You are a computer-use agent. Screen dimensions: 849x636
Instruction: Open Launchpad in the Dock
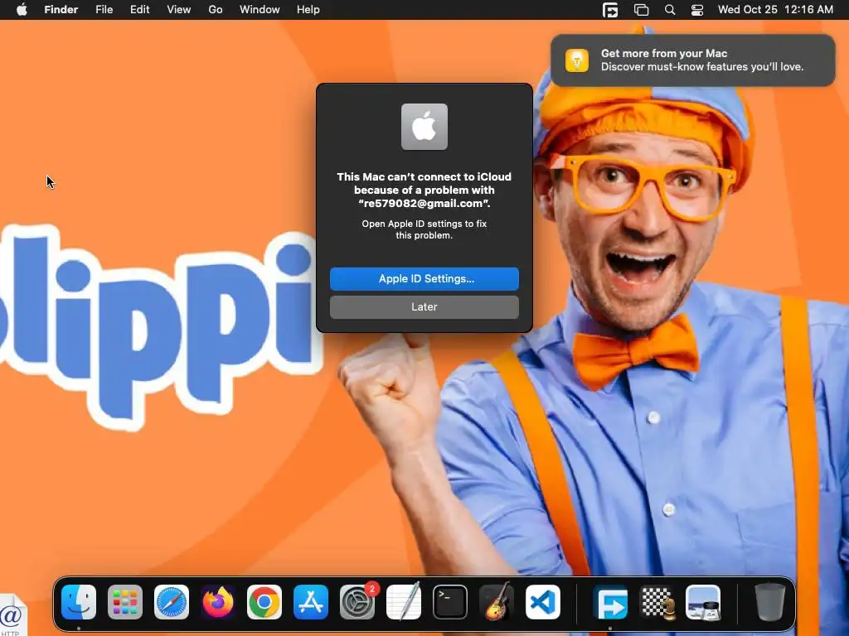[125, 601]
